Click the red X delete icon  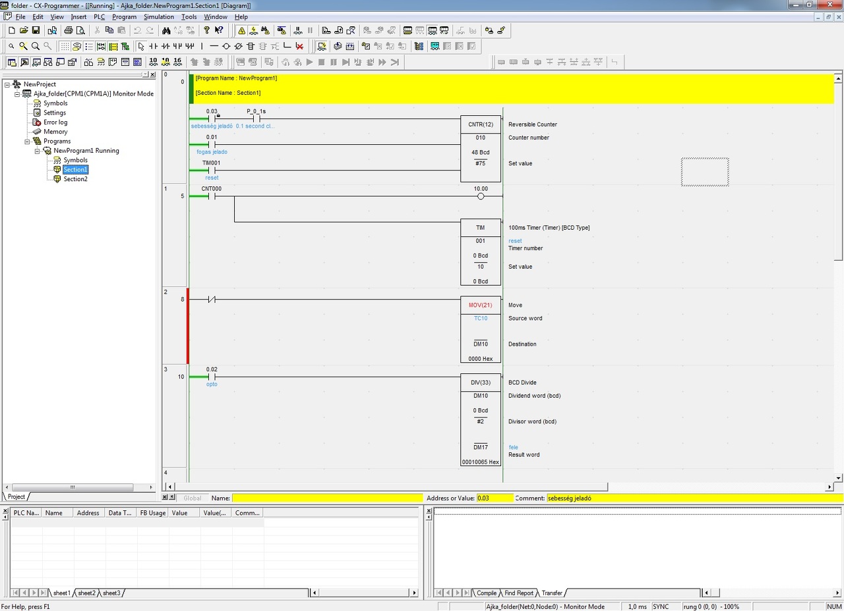tap(299, 46)
